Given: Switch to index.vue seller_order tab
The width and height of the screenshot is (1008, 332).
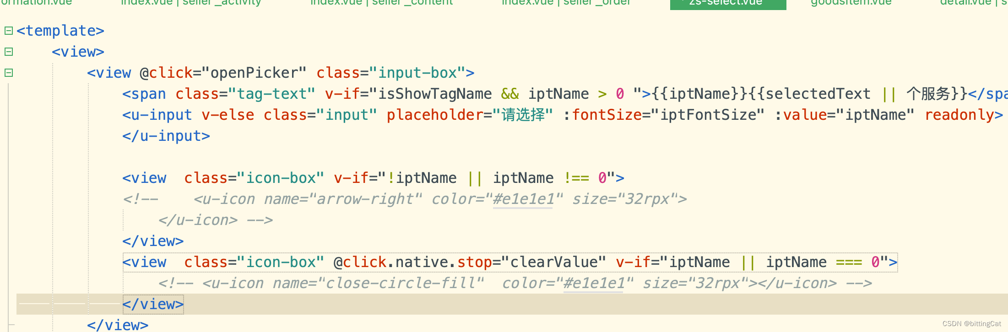Looking at the screenshot, I should tap(566, 3).
